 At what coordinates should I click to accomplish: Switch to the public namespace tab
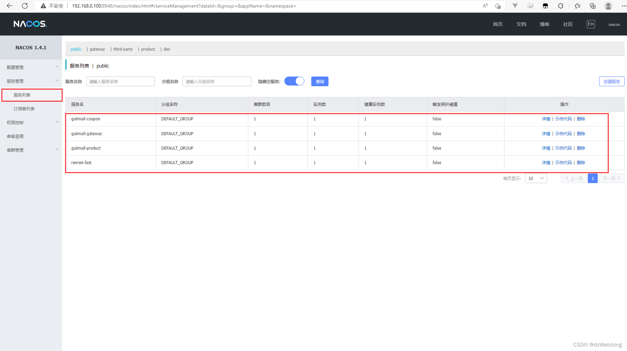[76, 49]
